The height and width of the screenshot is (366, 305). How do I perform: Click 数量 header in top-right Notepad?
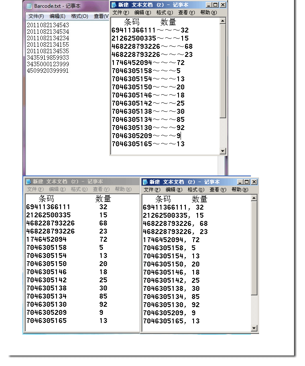point(168,22)
